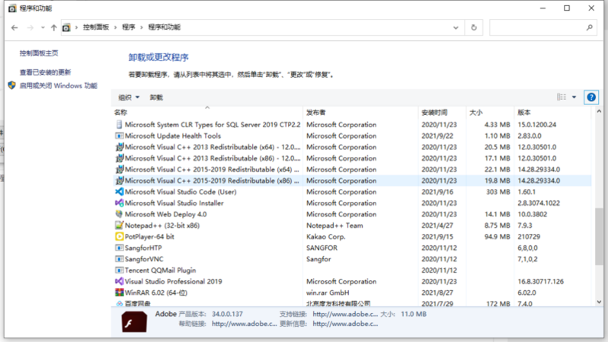608x342 pixels.
Task: Click the WinRAR 6.02 icon
Action: [119, 292]
